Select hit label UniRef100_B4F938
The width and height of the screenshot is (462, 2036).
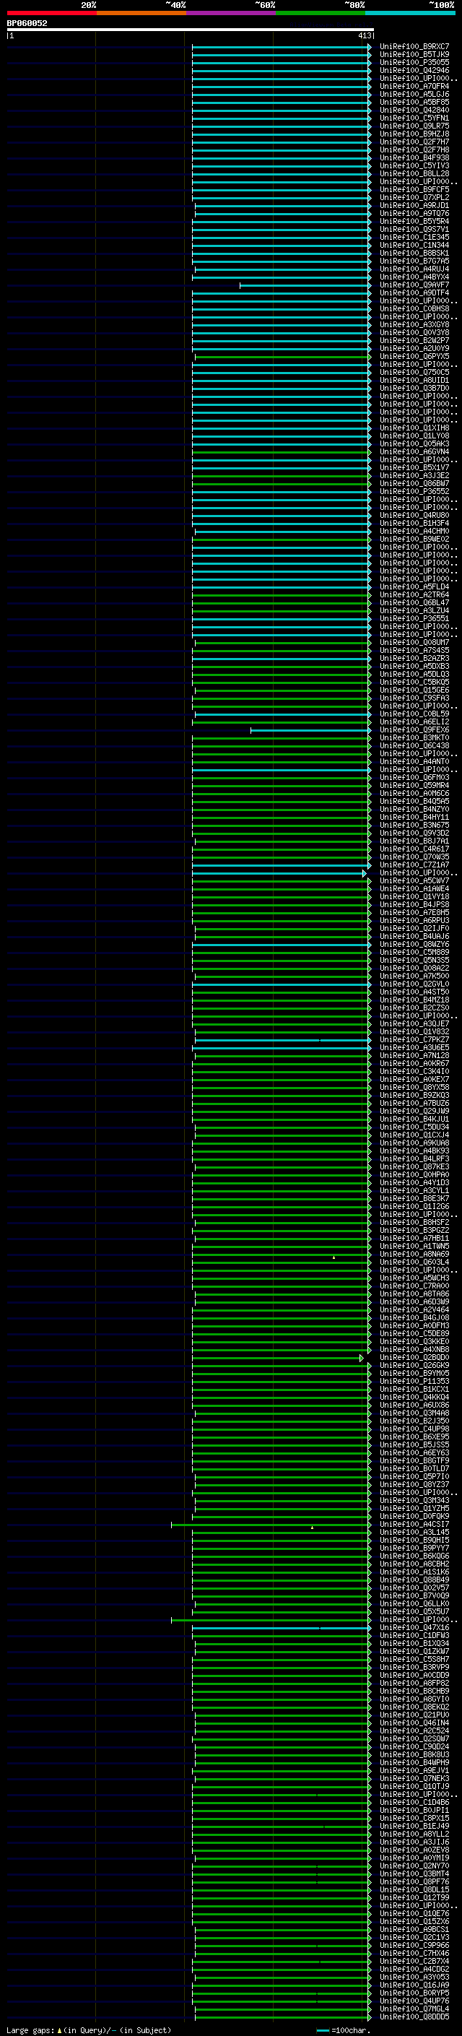[414, 157]
